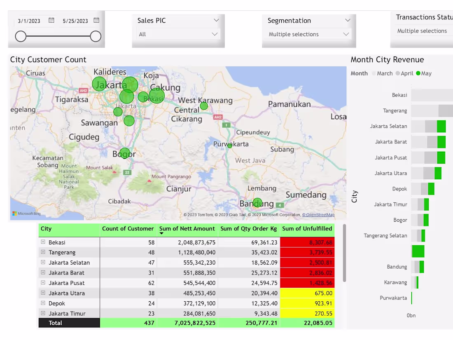Select the Bogor bubble on the map
Screen dimensions: 453x340
tap(125, 153)
